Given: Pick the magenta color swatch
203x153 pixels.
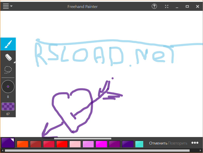Looking at the screenshot, I should 101,144.
